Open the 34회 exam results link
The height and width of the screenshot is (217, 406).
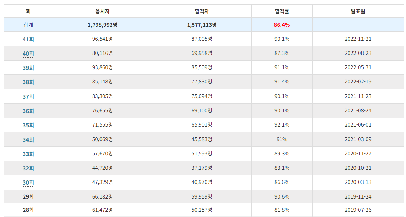click(x=28, y=139)
